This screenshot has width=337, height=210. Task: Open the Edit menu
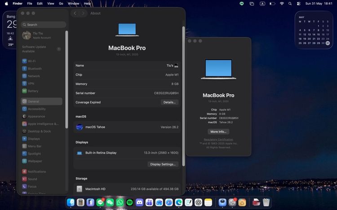40,4
